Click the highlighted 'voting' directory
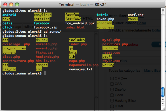The height and width of the screenshot is (111, 166). coord(108,65)
